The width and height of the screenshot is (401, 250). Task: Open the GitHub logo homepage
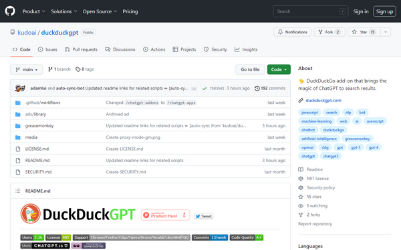10,11
